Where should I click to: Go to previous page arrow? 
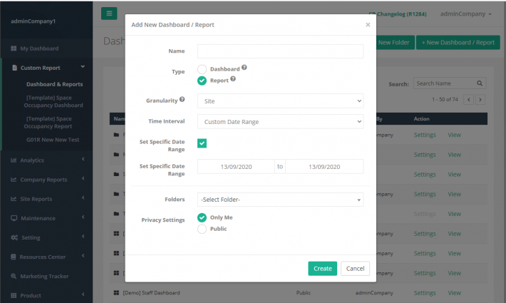pyautogui.click(x=468, y=100)
